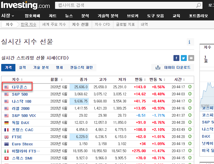The image size is (214, 164).
Task: Share the page on Facebook
Action: click(176, 58)
